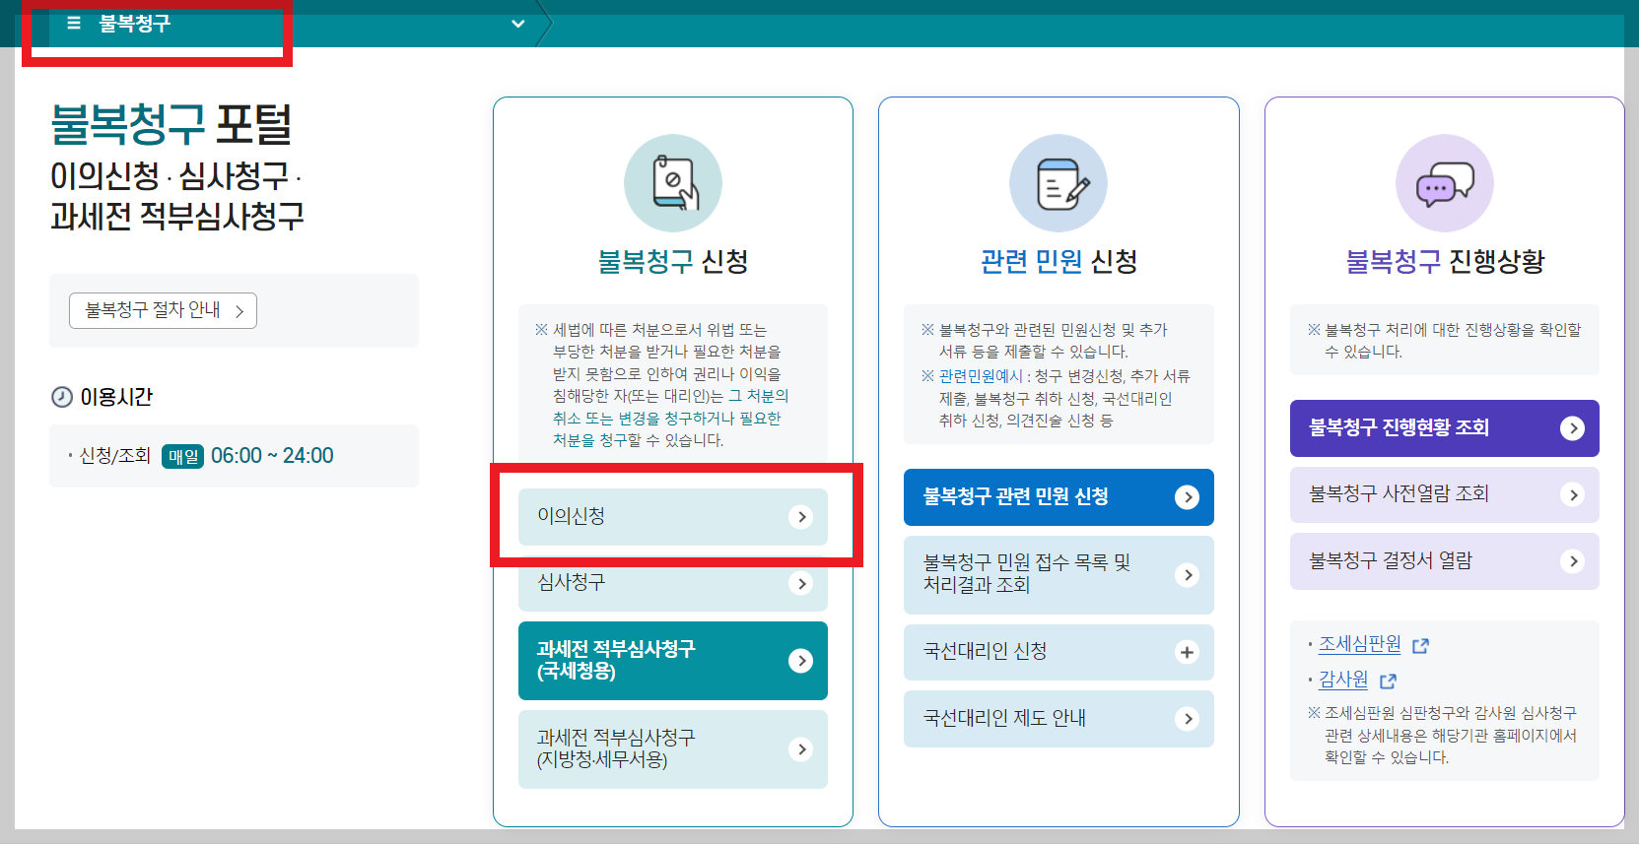Open 불복청구 관련 민원 신청 button
Image resolution: width=1639 pixels, height=844 pixels.
(x=1059, y=497)
